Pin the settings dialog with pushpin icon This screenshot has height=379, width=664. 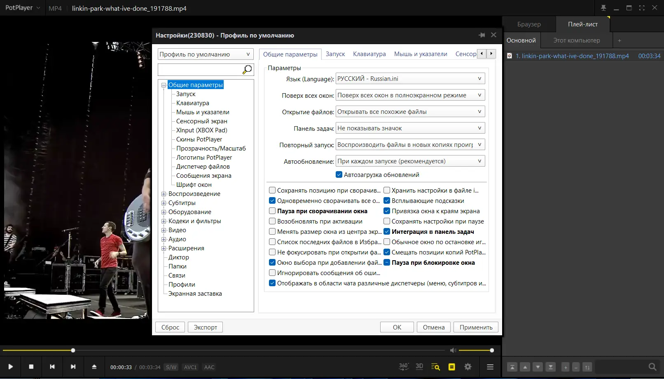coord(482,35)
